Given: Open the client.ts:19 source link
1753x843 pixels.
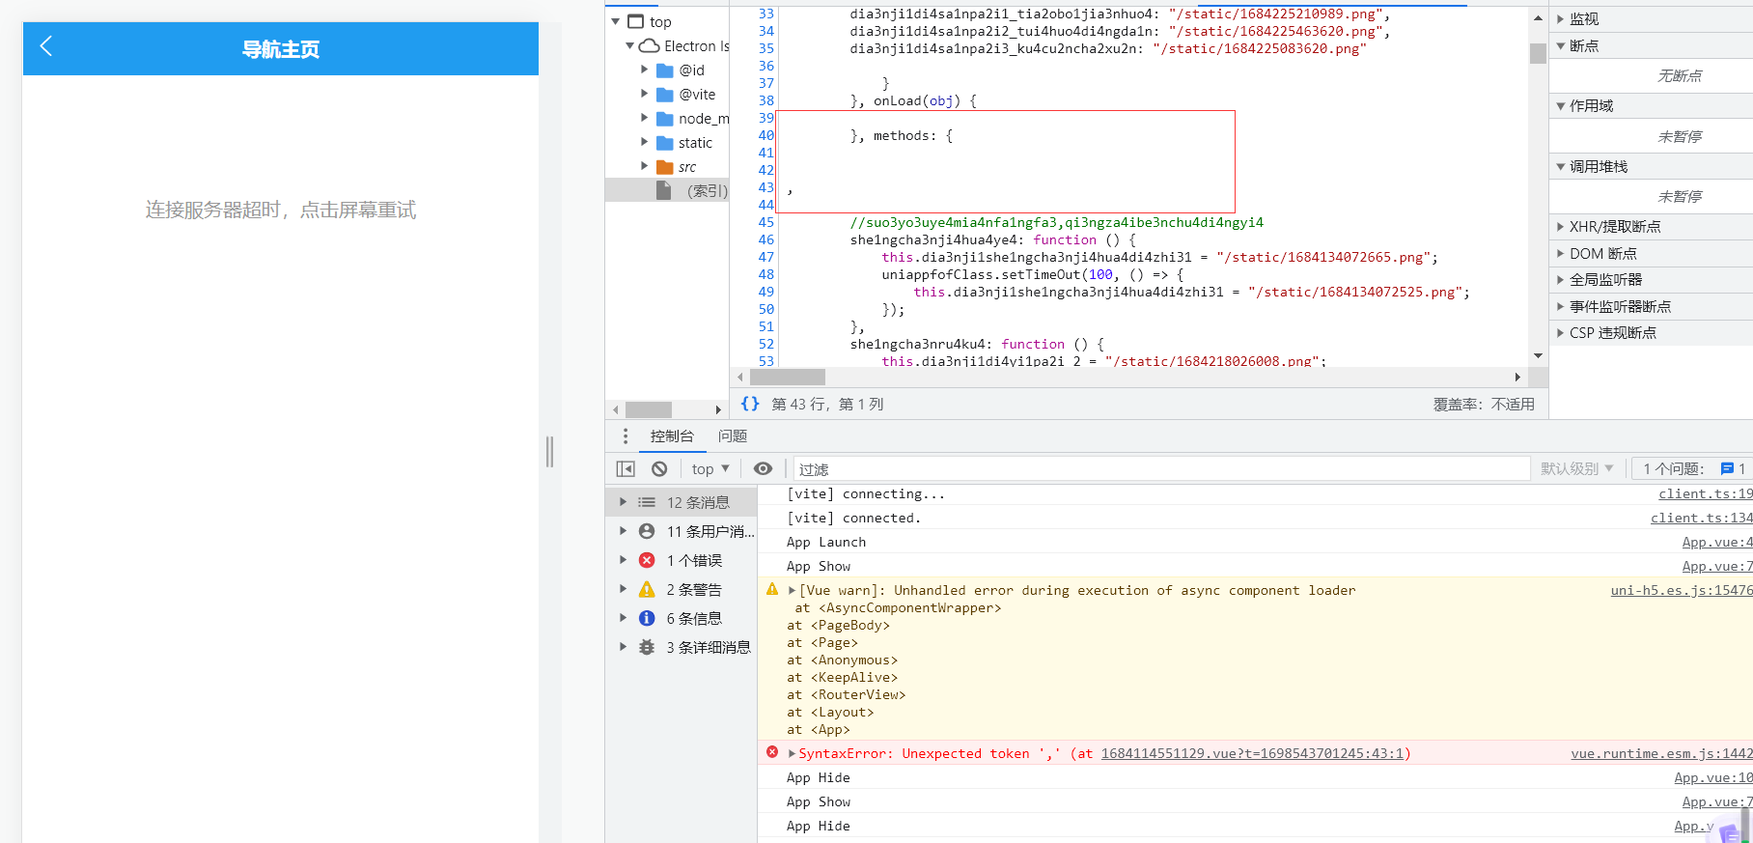Looking at the screenshot, I should point(1706,493).
